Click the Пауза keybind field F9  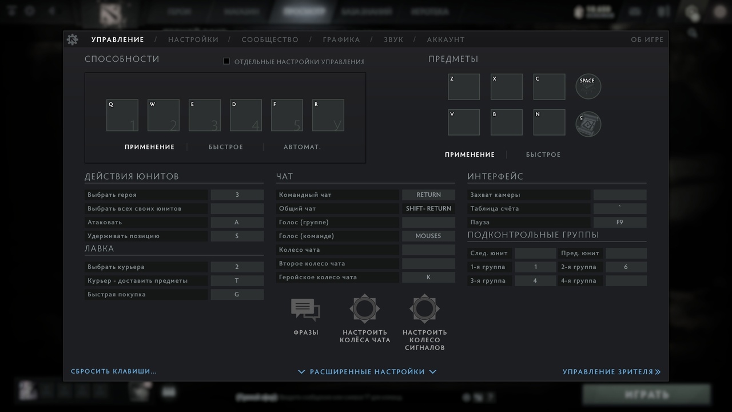620,222
